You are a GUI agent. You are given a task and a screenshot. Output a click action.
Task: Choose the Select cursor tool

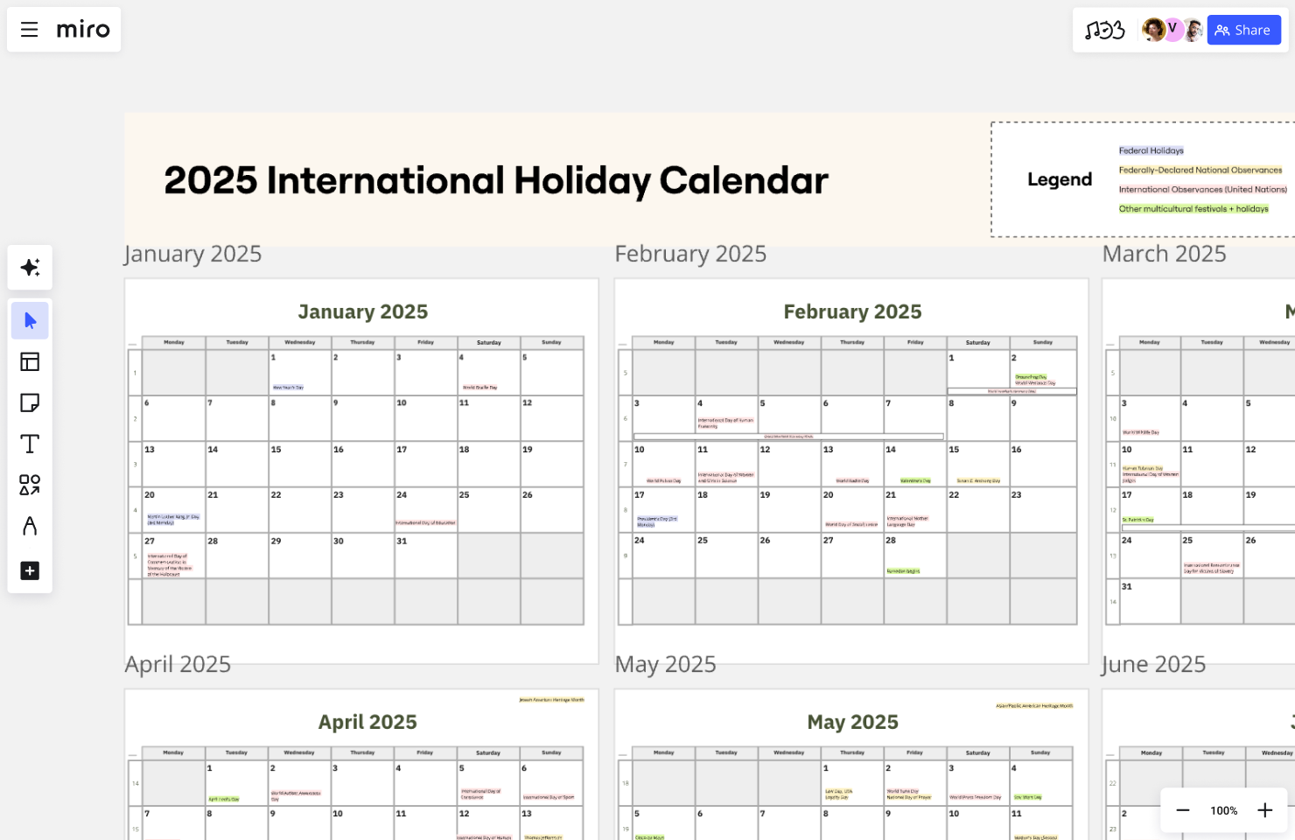coord(30,320)
